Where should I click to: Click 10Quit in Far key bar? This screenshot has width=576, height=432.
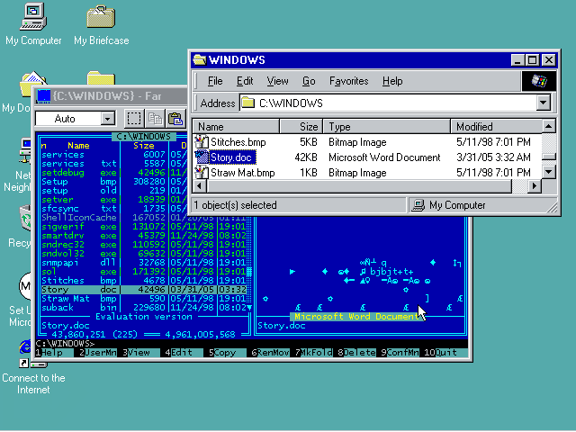click(445, 353)
